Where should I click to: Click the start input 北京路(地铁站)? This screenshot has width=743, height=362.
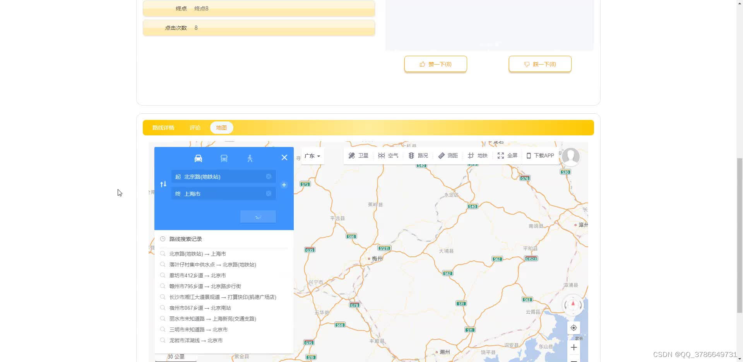[x=223, y=176]
